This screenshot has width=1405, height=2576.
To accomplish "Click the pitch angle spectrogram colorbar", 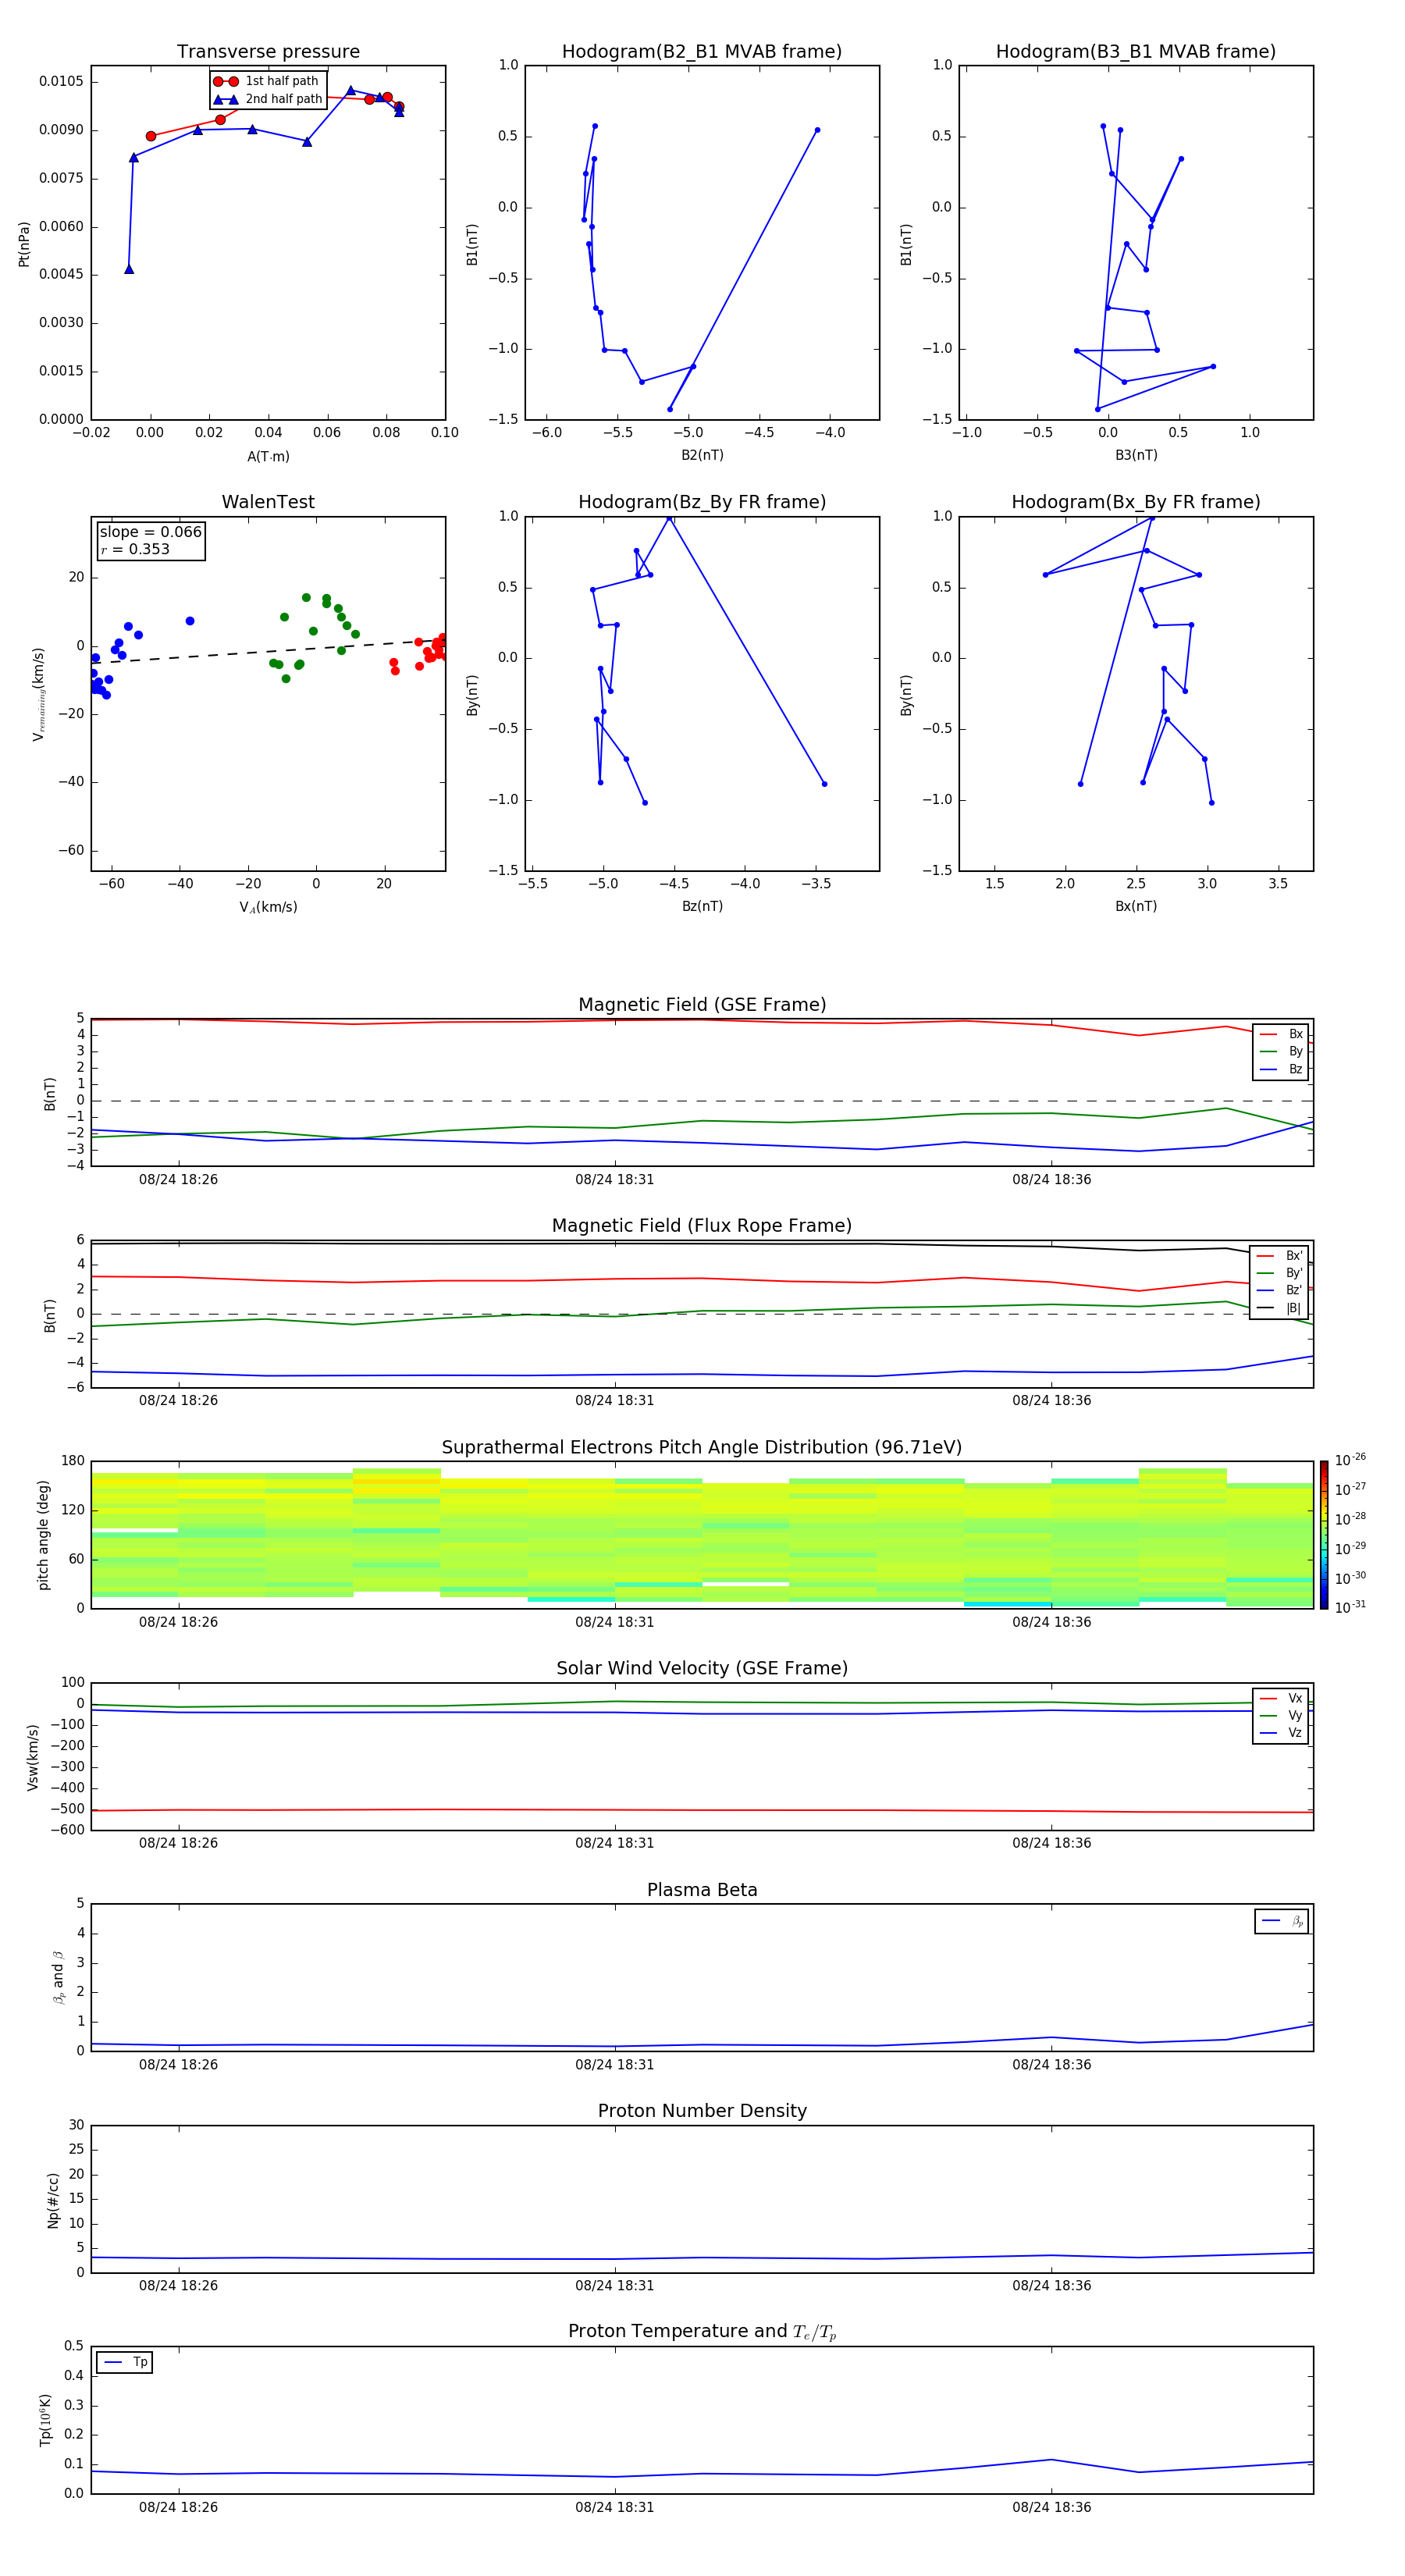I will (x=1324, y=1535).
